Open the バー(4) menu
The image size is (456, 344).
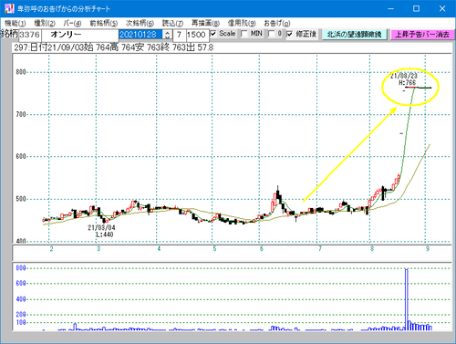click(73, 23)
